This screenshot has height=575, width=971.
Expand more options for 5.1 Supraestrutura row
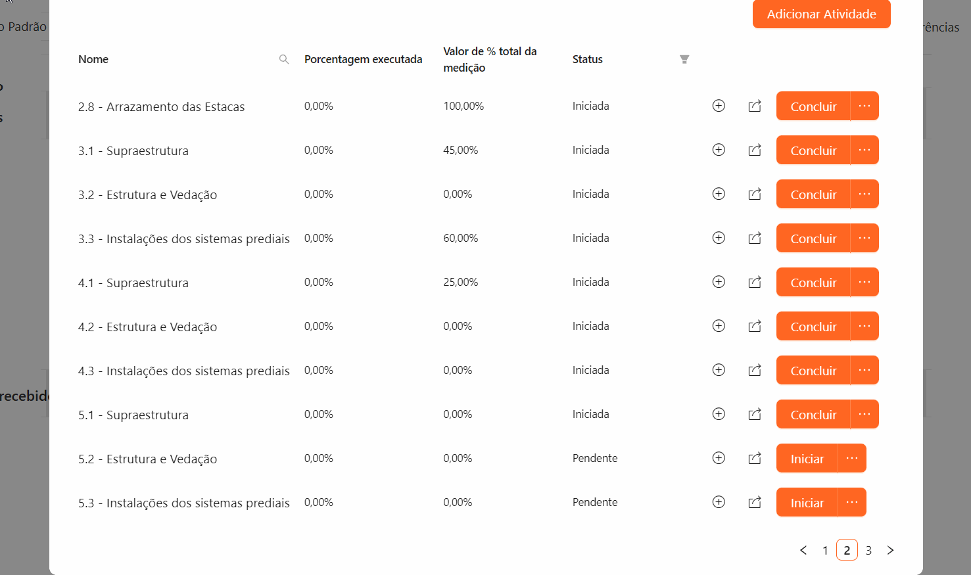864,414
